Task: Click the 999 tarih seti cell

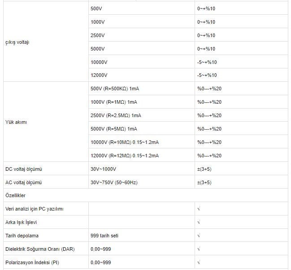Action: pos(142,236)
